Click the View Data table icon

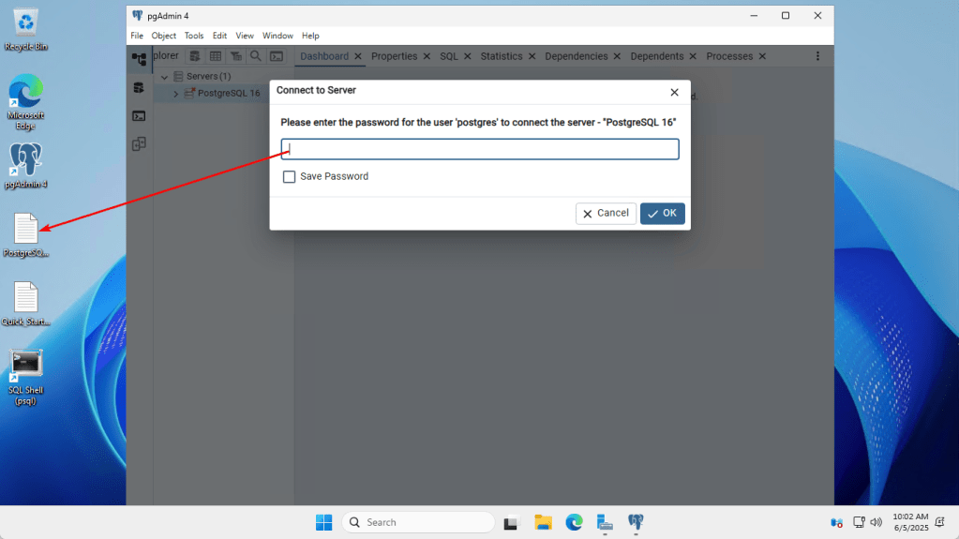[216, 56]
